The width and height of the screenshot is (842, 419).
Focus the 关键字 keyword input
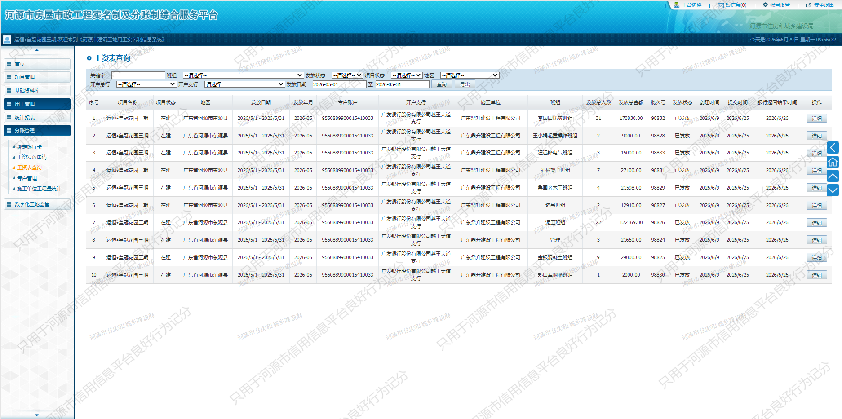[x=138, y=75]
